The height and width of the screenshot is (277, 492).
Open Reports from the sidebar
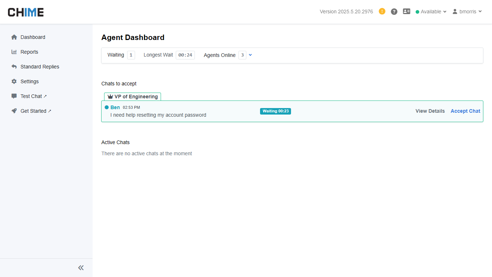pos(29,52)
